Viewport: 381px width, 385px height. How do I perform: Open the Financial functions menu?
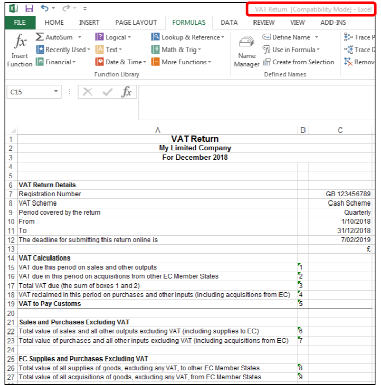pos(56,62)
